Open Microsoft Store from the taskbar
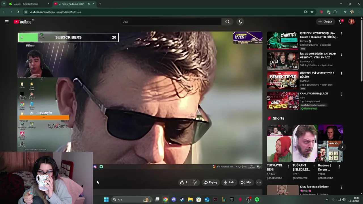The height and width of the screenshot is (204, 363). pos(199,199)
